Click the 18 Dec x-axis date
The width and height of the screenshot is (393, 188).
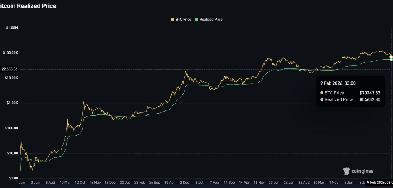pyautogui.click(x=110, y=183)
